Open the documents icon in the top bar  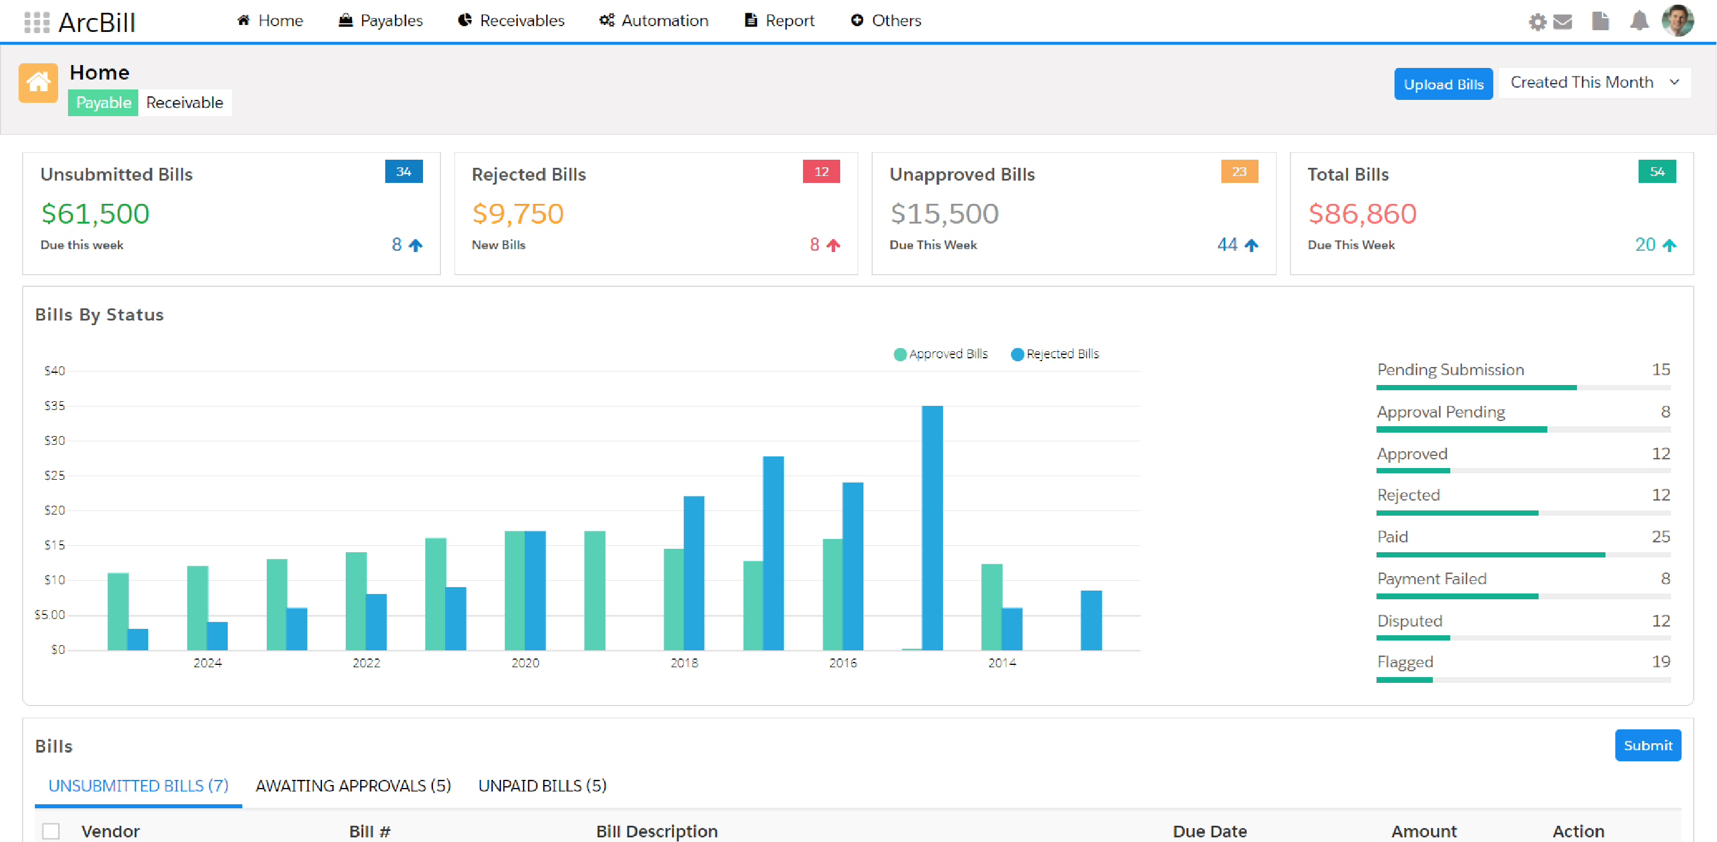point(1601,21)
